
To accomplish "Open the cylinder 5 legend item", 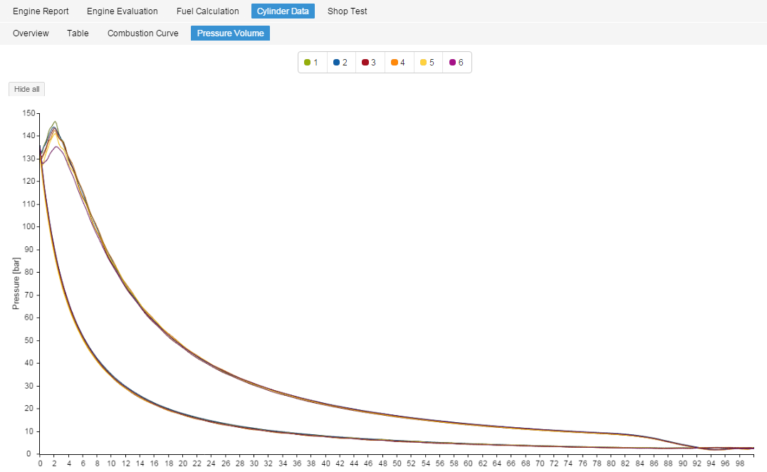I will pyautogui.click(x=427, y=62).
